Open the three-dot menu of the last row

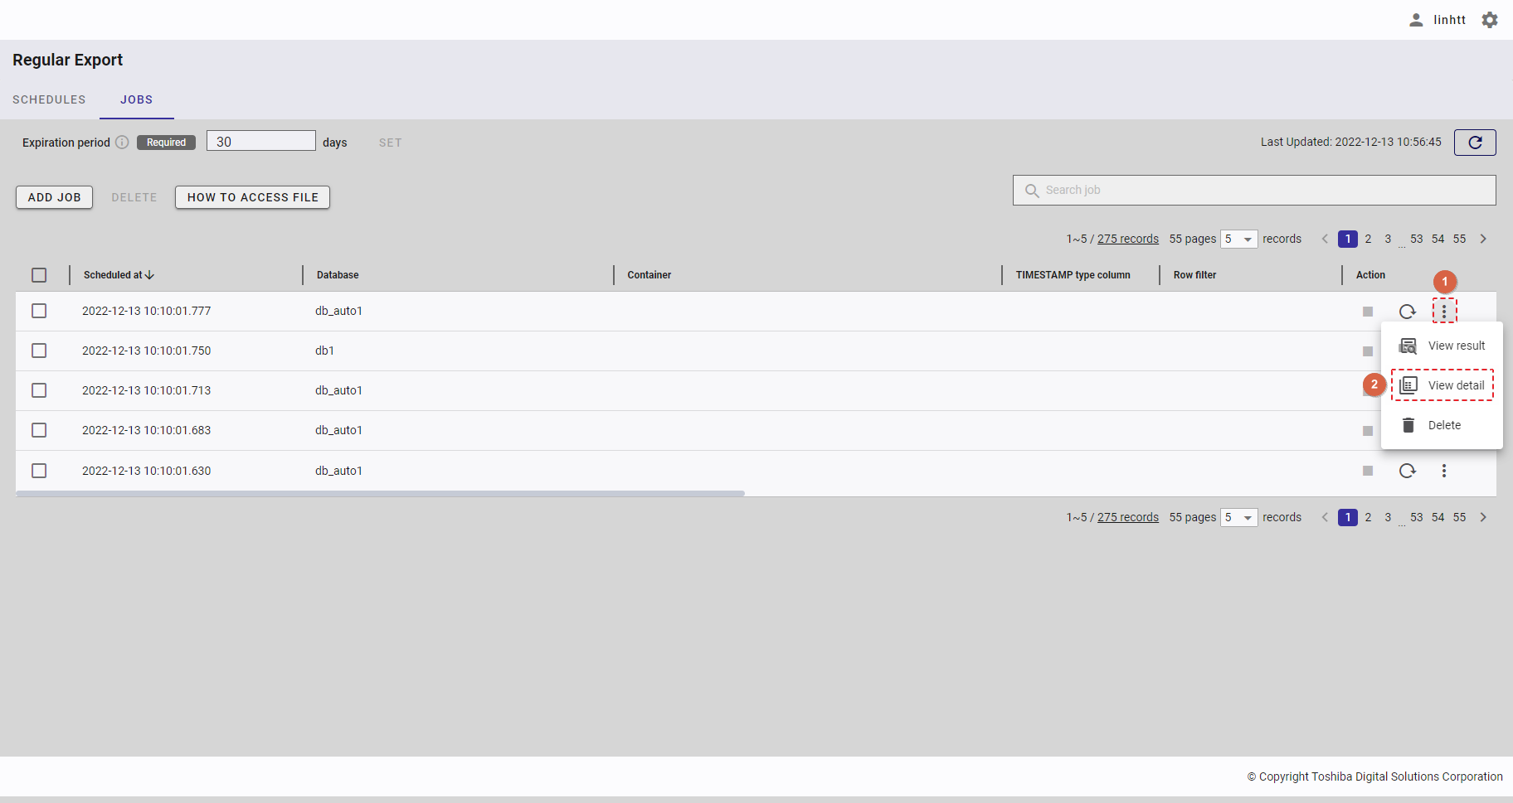pyautogui.click(x=1443, y=471)
